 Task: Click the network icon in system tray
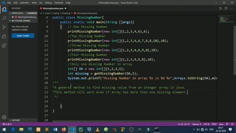click(x=202, y=130)
